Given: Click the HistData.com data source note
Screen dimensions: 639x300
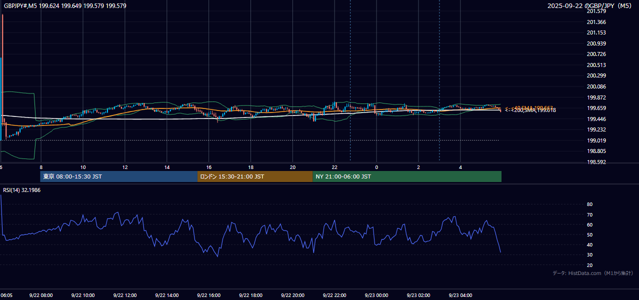Looking at the screenshot, I should click(593, 273).
